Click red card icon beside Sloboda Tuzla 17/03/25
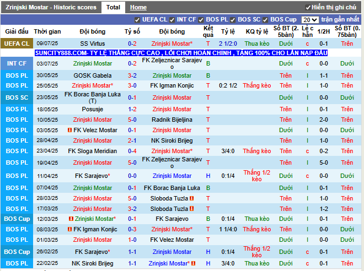 point(192,209)
